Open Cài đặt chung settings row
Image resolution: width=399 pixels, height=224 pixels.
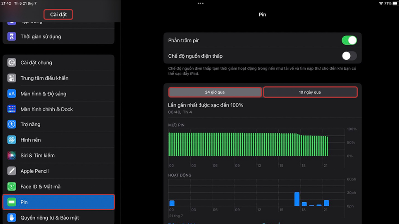tap(58, 63)
